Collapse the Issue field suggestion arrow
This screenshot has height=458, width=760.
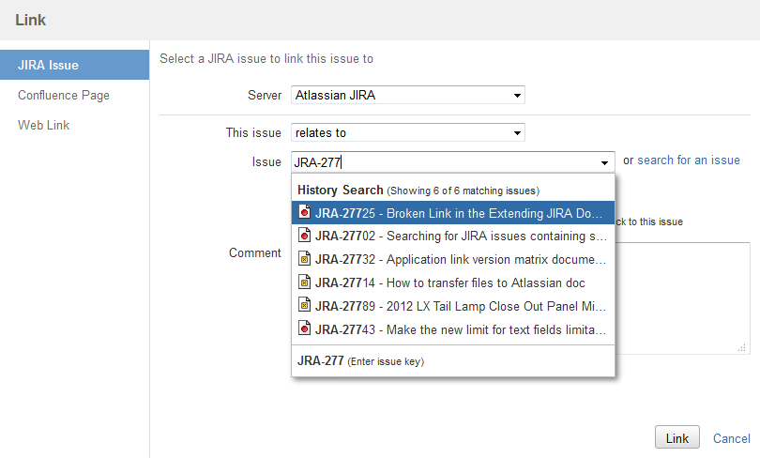pyautogui.click(x=604, y=163)
